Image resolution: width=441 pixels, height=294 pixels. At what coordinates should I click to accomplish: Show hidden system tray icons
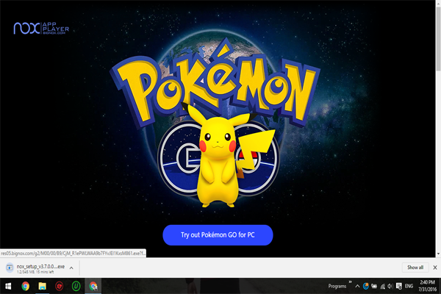click(x=357, y=287)
